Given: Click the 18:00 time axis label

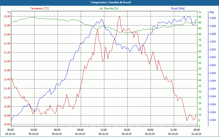Looking at the screenshot, I should 150,130.
